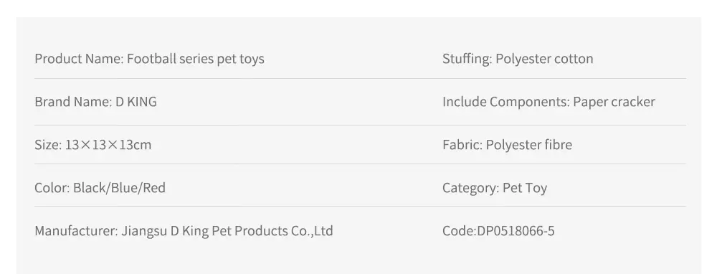The image size is (717, 274).
Task: Click the words 'Football series pet toys'
Action: point(196,59)
